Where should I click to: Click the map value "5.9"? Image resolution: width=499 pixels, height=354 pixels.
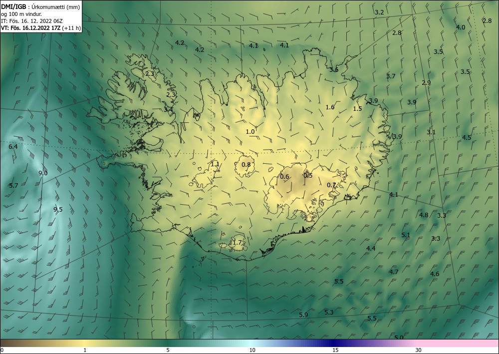point(303,315)
